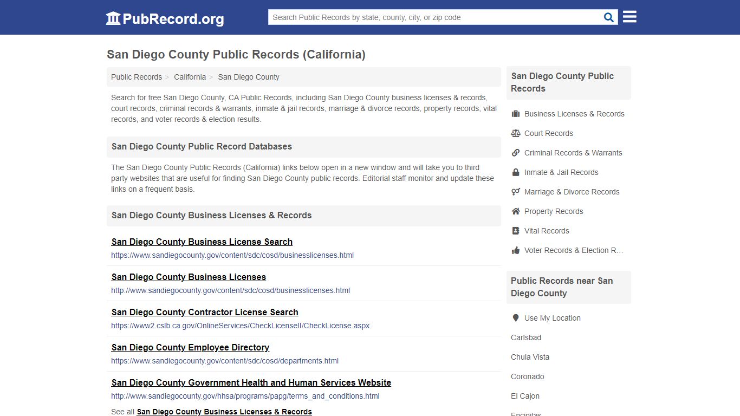Click the ID book icon beside Vital Records
Screen dimensions: 740x416
[516, 231]
